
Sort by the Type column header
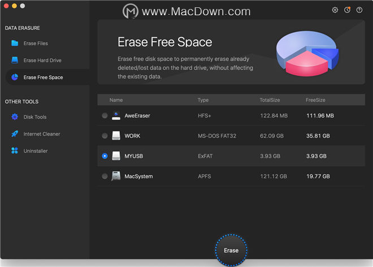(x=203, y=100)
